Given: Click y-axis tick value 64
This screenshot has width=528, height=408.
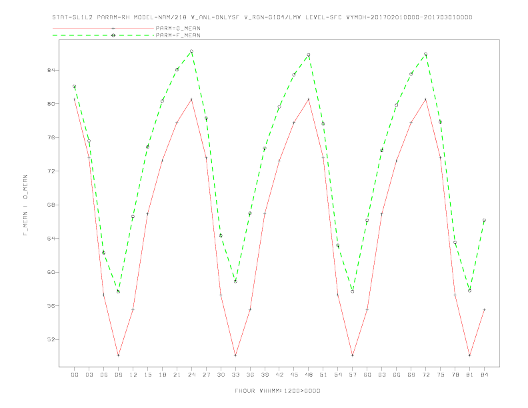Looking at the screenshot, I should [51, 239].
